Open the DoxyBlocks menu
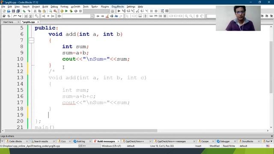The height and width of the screenshot is (154, 274). pos(118,7)
